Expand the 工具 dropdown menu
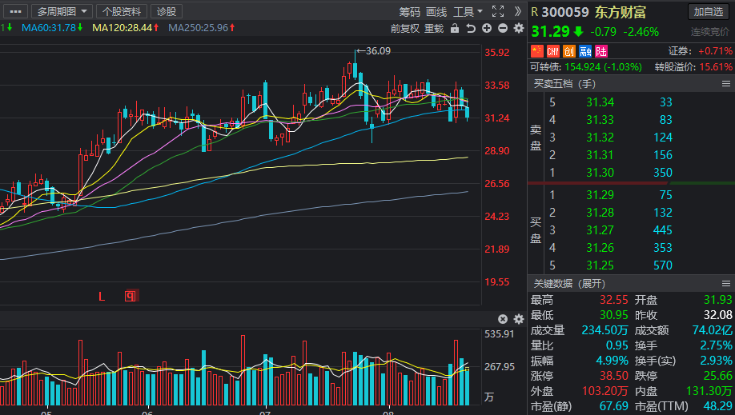 pyautogui.click(x=468, y=12)
